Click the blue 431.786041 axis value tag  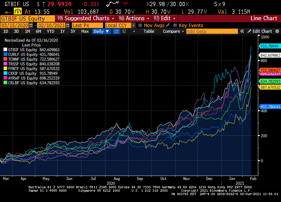(270, 107)
